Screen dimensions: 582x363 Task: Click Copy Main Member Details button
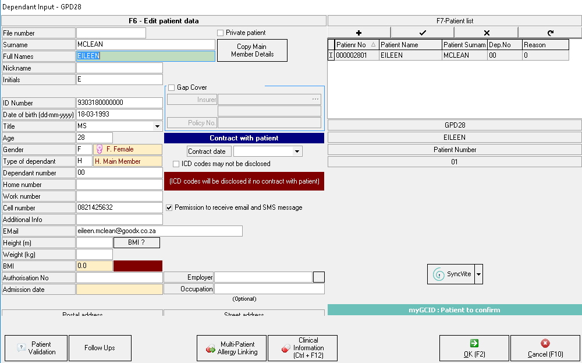point(252,51)
